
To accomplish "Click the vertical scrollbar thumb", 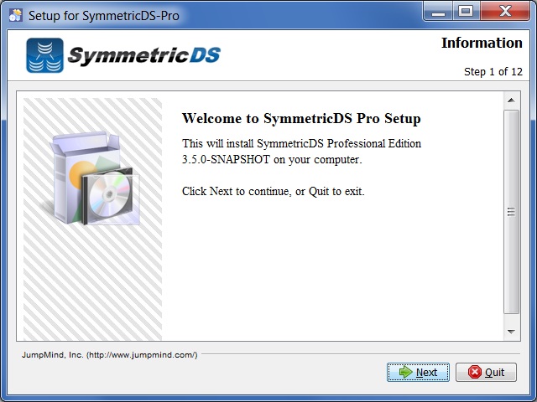I will [x=511, y=212].
